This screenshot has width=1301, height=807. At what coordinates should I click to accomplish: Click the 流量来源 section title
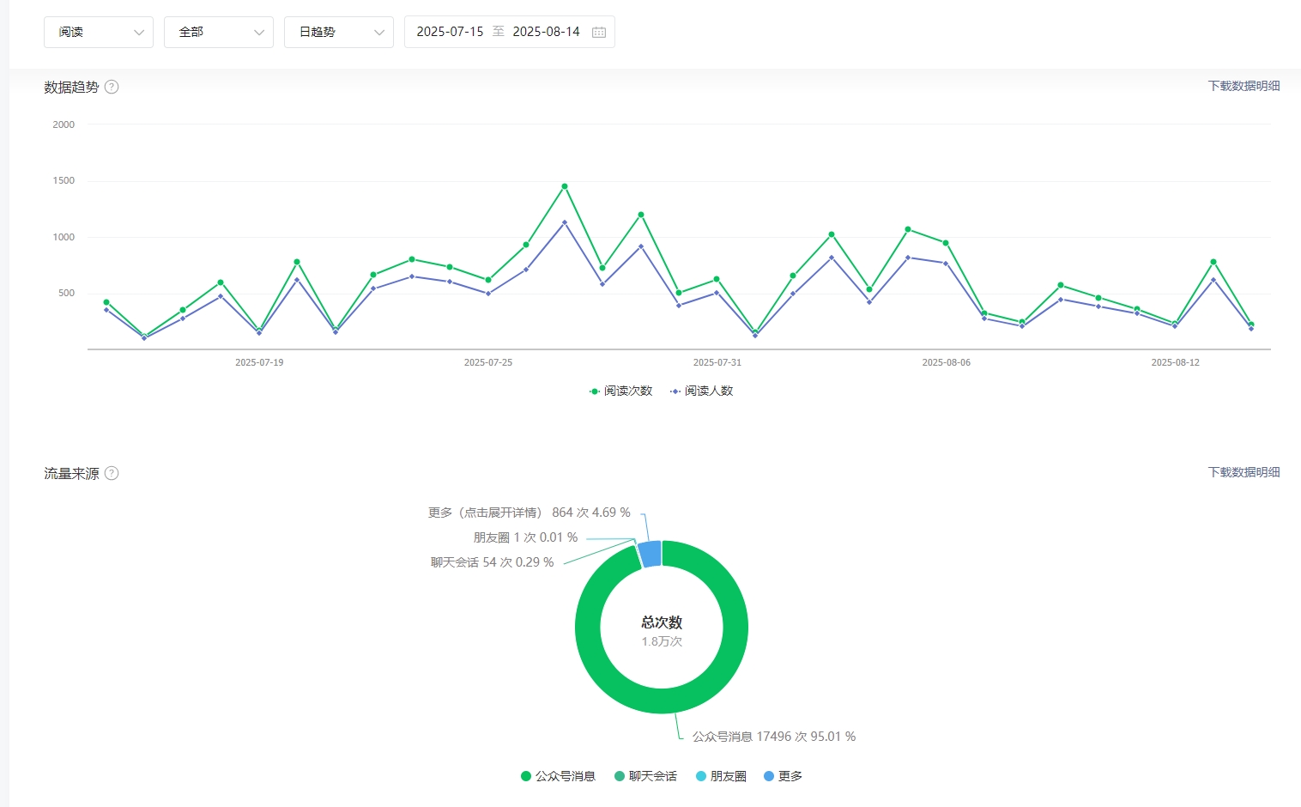point(71,473)
